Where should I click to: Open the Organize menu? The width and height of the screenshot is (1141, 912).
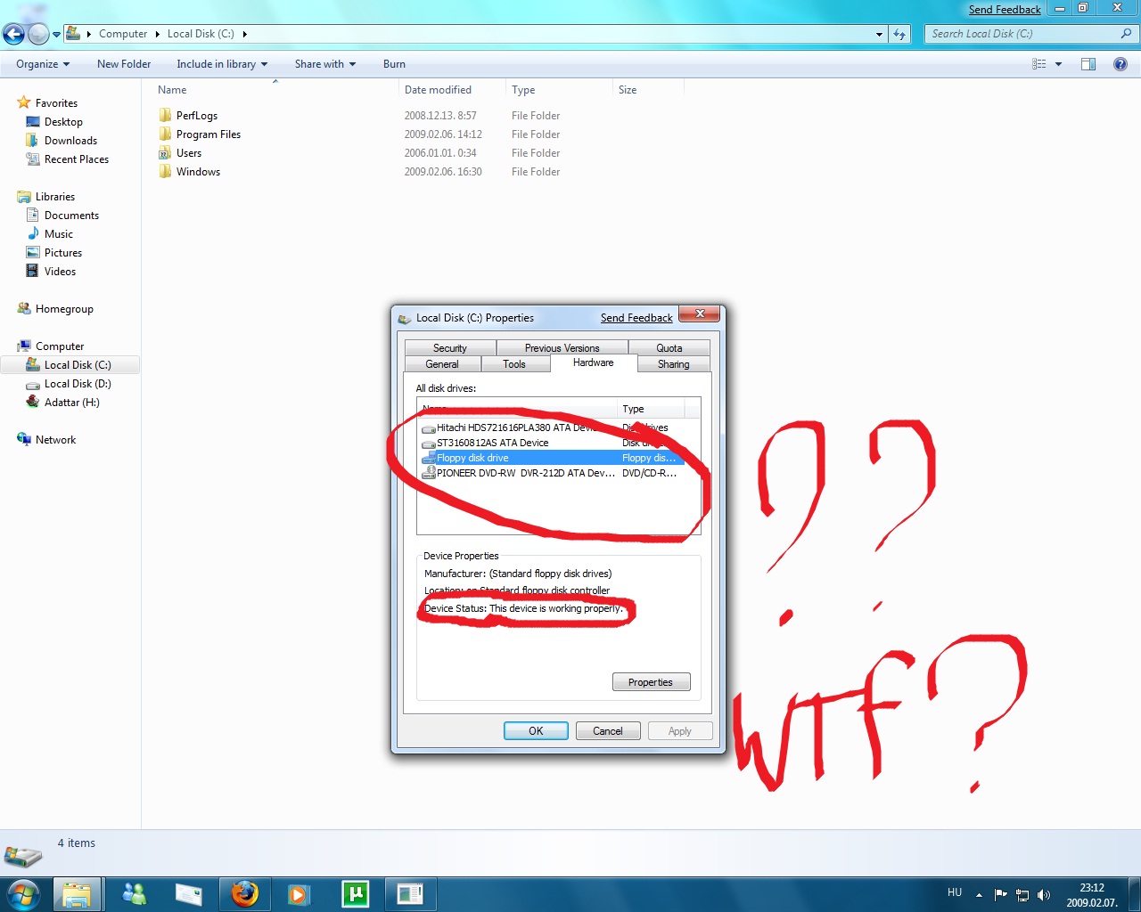(x=43, y=64)
